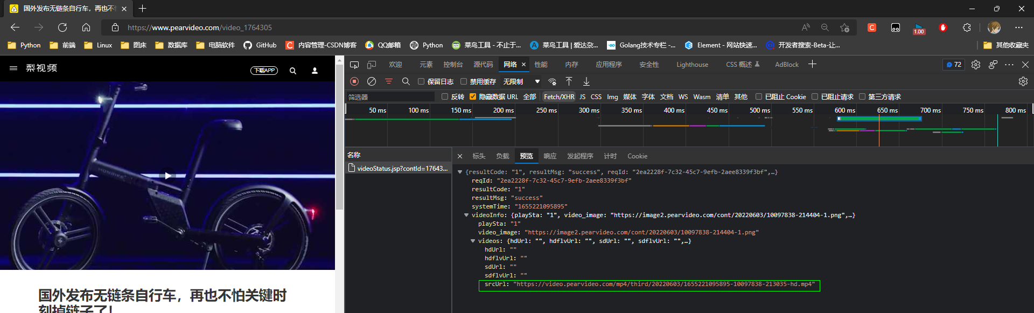This screenshot has width=1034, height=313.
Task: Check the 已阻止请求 box
Action: coord(815,97)
